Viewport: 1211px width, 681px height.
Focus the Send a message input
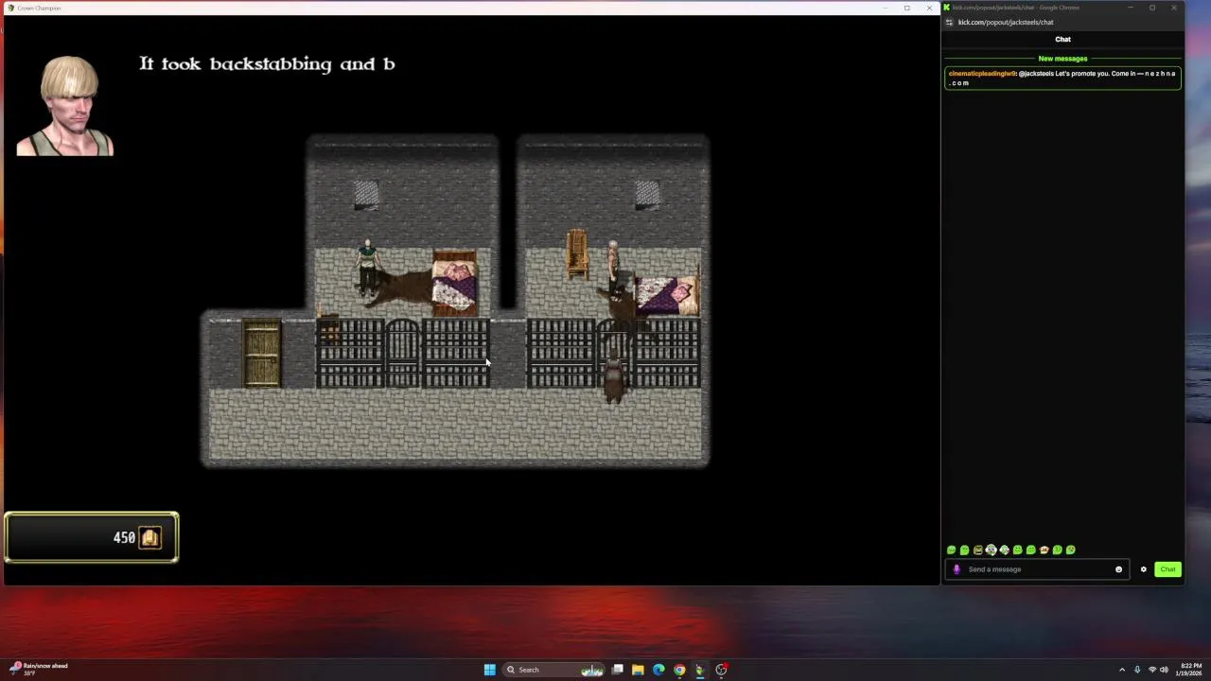pos(1036,569)
